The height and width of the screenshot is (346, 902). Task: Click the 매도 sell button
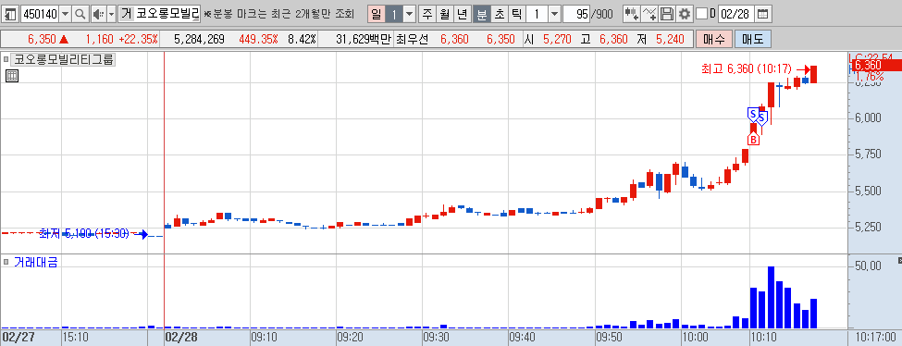tap(752, 39)
